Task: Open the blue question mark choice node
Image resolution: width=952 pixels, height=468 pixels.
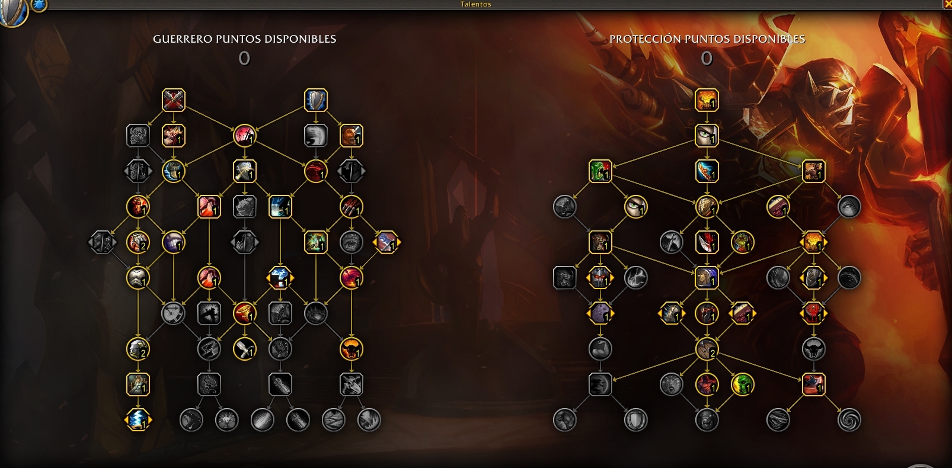Action: 280,278
